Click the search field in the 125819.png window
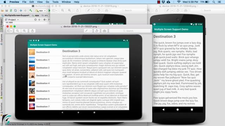225x126 pixels. tap(128, 10)
